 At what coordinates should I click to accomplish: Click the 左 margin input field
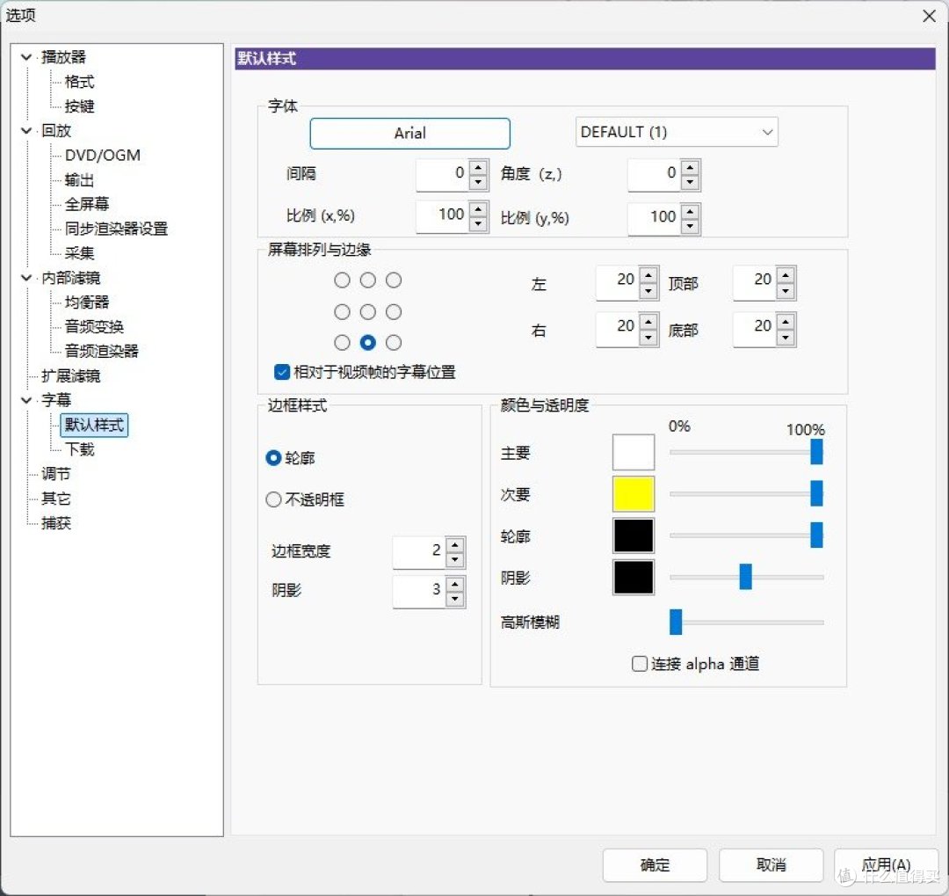[618, 282]
